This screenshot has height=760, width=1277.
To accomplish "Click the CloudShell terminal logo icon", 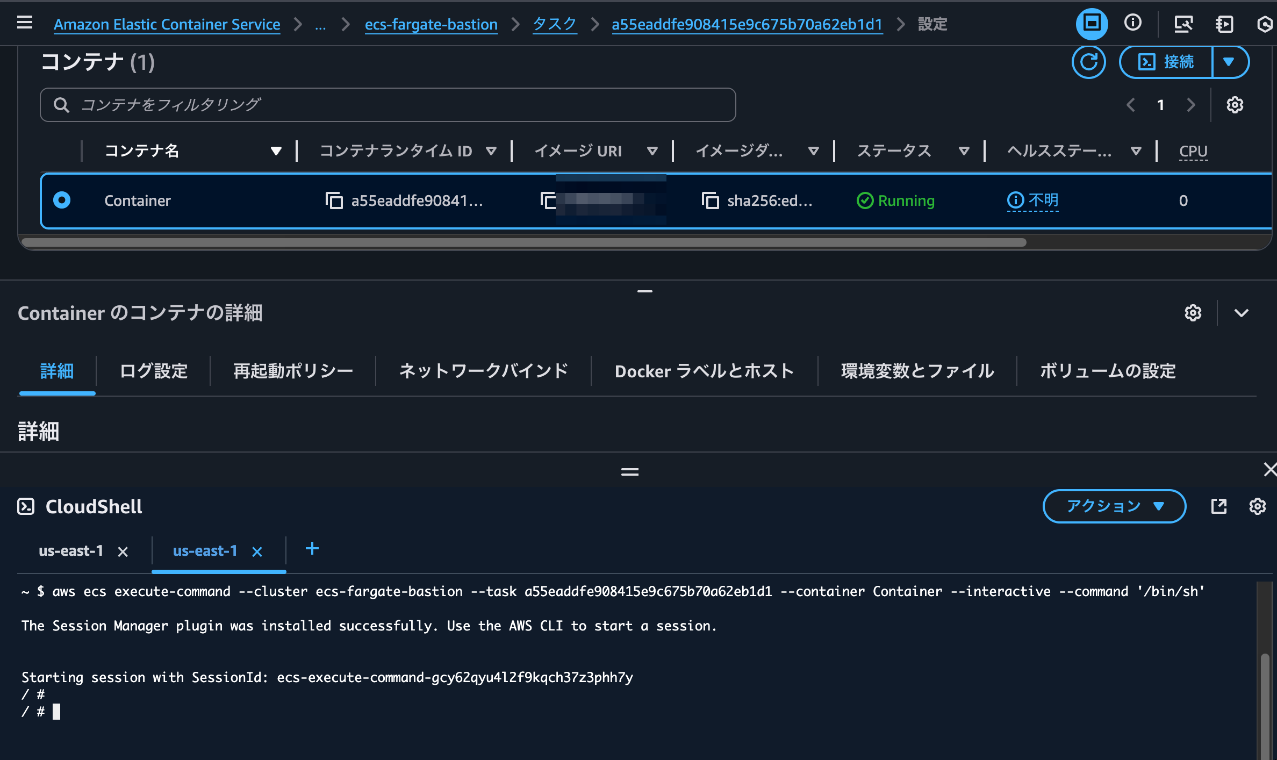I will coord(26,506).
